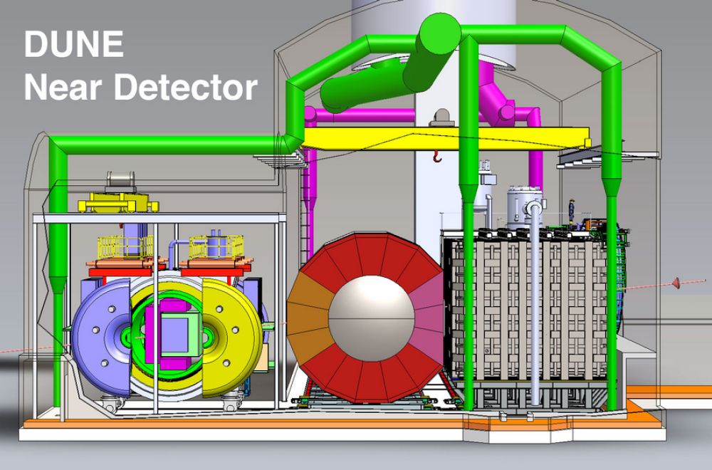Viewport: 712px width, 470px height.
Task: Click the red cone beam marker at right
Action: (x=676, y=283)
